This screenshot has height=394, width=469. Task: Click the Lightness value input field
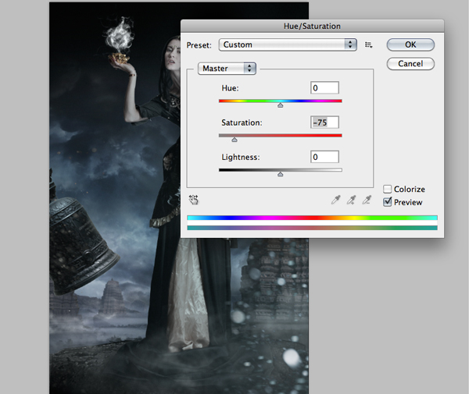[x=324, y=157]
